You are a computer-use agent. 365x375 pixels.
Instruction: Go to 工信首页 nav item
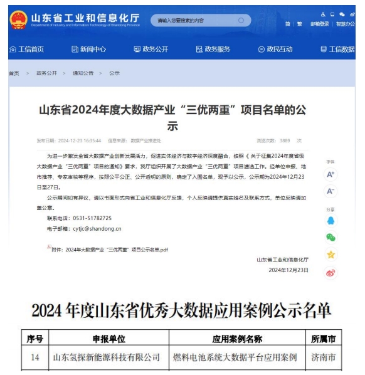tap(26, 50)
